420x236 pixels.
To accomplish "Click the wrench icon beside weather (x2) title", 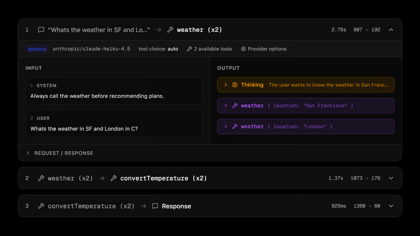I will pyautogui.click(x=170, y=30).
